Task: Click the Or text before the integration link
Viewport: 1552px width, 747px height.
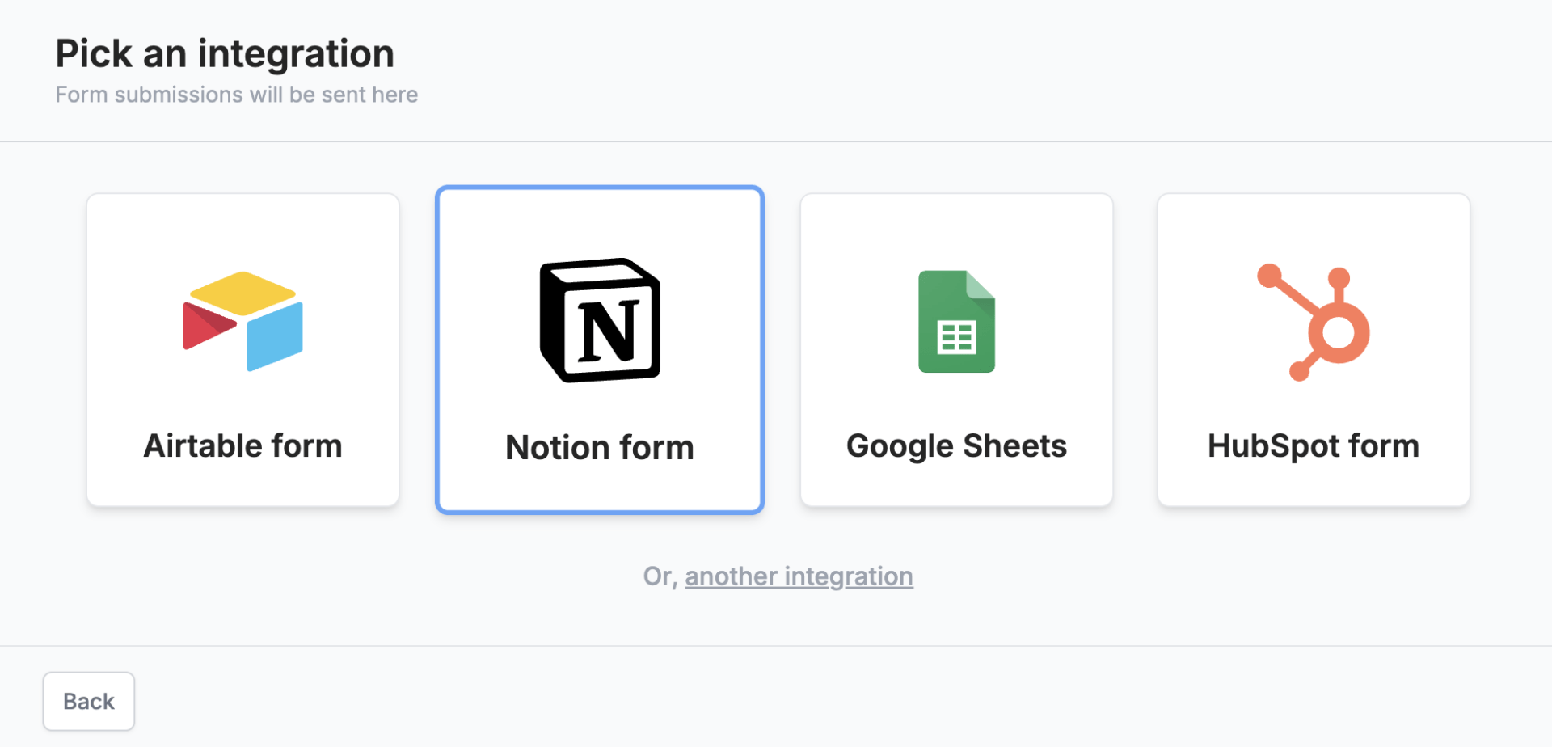Action: [660, 576]
